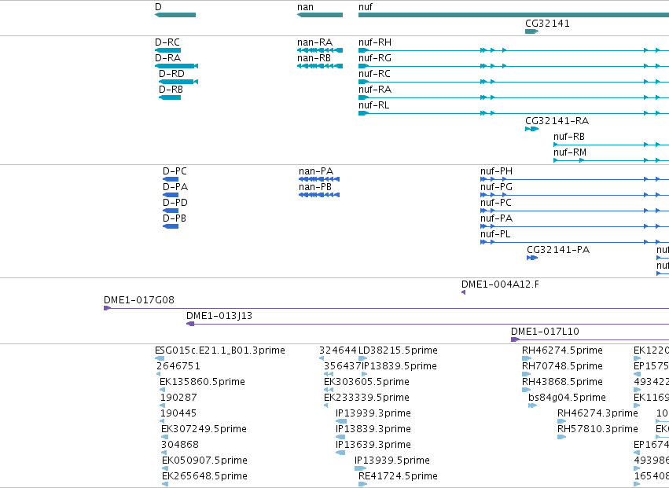
Task: Select EST RE41724.5prime
Action: pyautogui.click(x=362, y=484)
